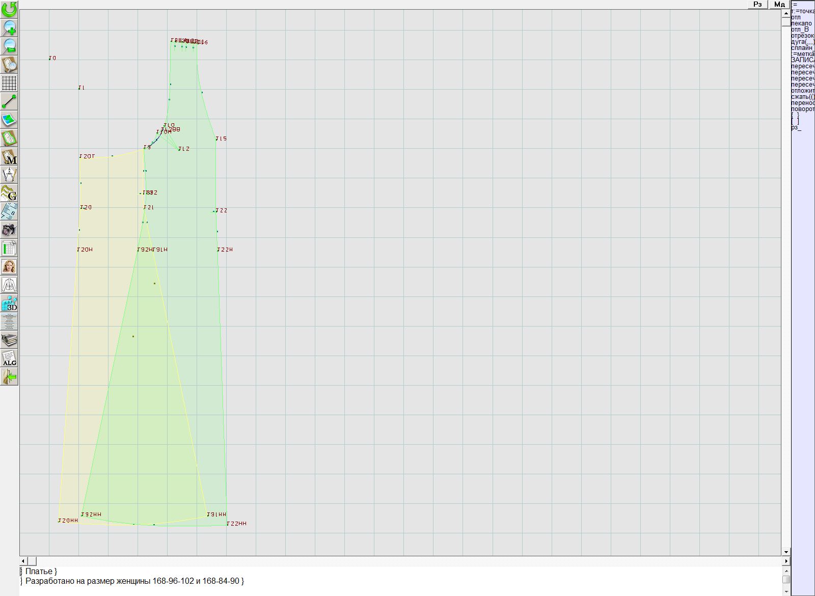Toggle the grid display icon

point(9,83)
